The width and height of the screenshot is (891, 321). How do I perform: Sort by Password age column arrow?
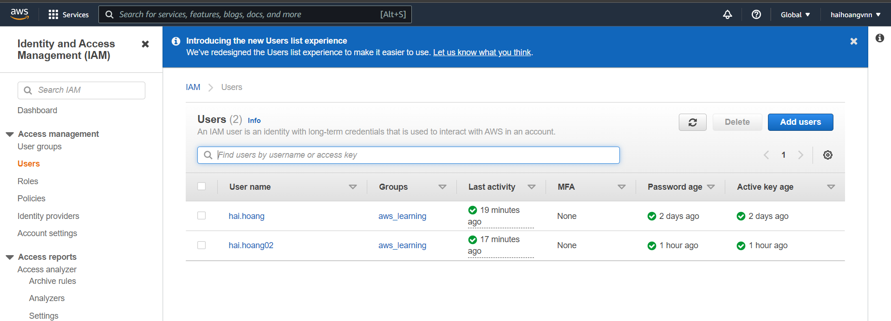coord(711,187)
